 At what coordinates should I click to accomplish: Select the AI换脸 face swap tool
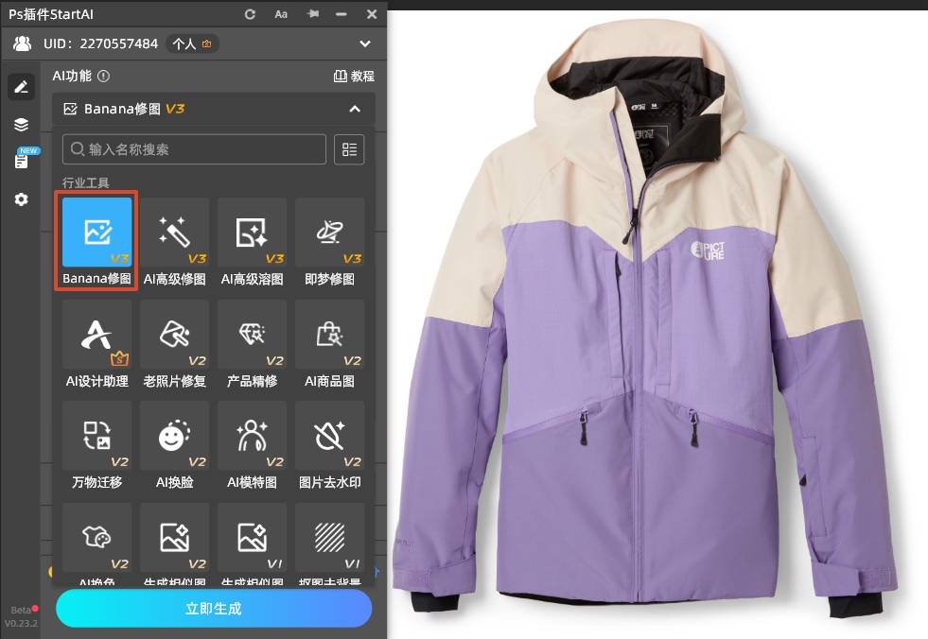pos(174,437)
